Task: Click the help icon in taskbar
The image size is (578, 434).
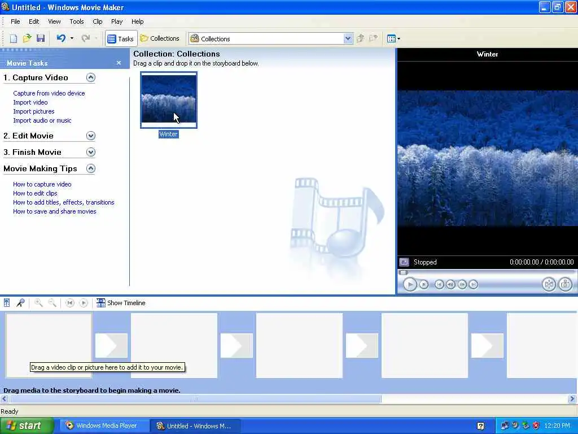Action: click(481, 426)
